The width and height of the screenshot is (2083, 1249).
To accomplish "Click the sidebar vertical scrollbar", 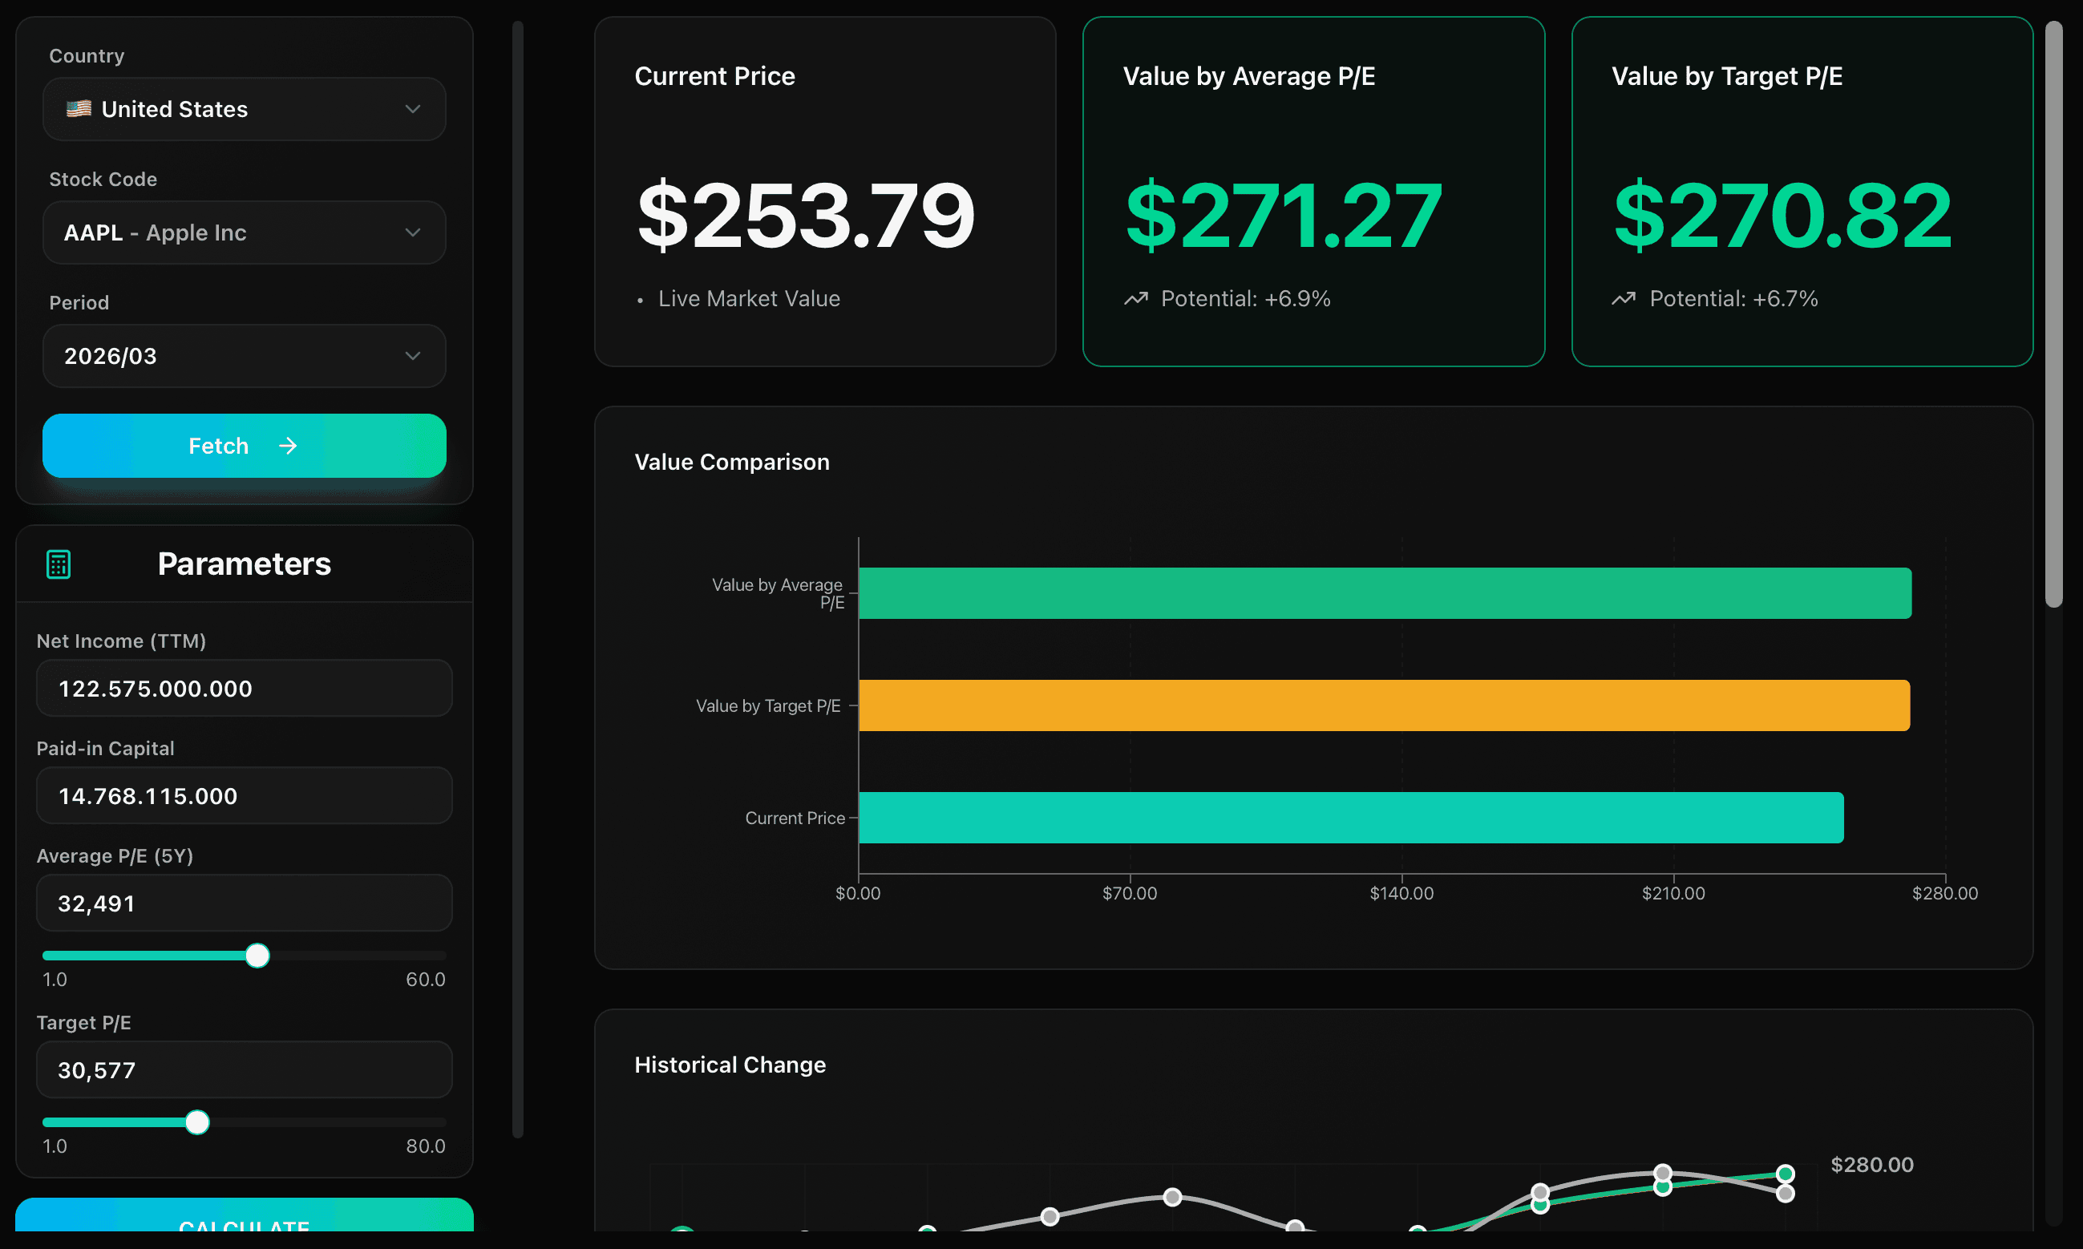I will point(518,579).
